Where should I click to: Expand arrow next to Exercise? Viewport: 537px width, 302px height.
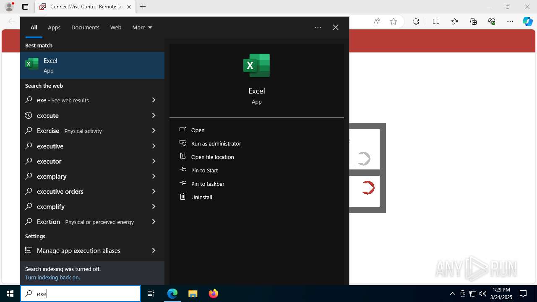[154, 131]
